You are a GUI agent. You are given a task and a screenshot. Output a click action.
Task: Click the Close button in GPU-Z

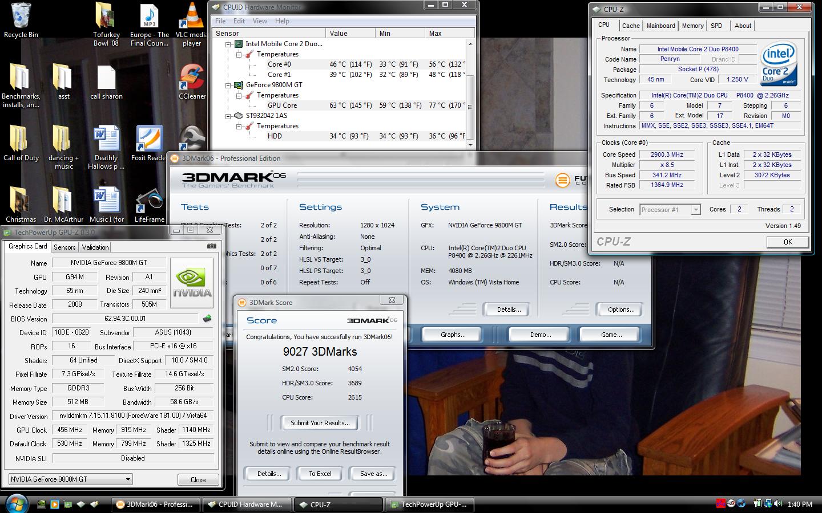pos(198,480)
